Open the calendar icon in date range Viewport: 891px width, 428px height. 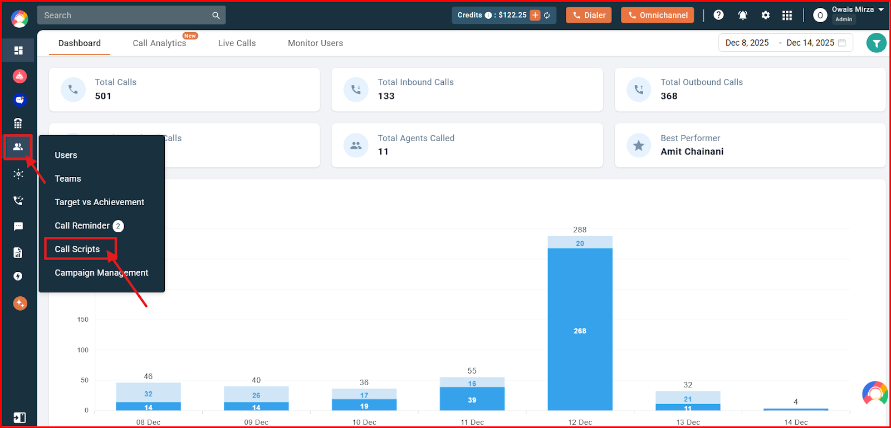842,43
